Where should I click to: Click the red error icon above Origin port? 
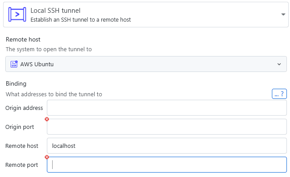tap(47, 119)
